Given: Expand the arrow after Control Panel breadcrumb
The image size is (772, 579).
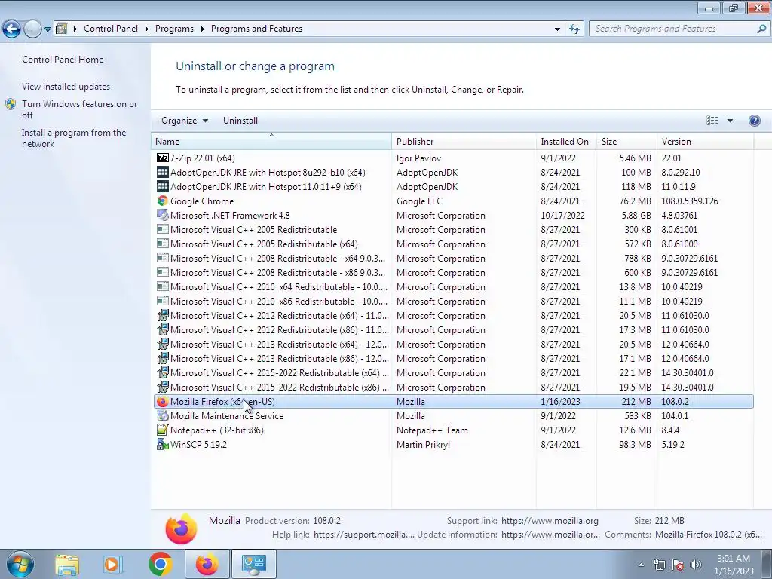Looking at the screenshot, I should click(147, 29).
